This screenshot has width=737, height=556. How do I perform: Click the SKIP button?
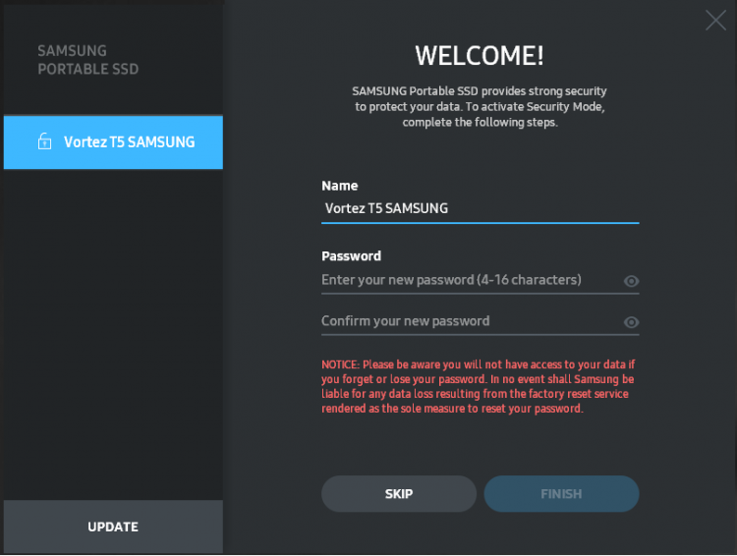(399, 493)
